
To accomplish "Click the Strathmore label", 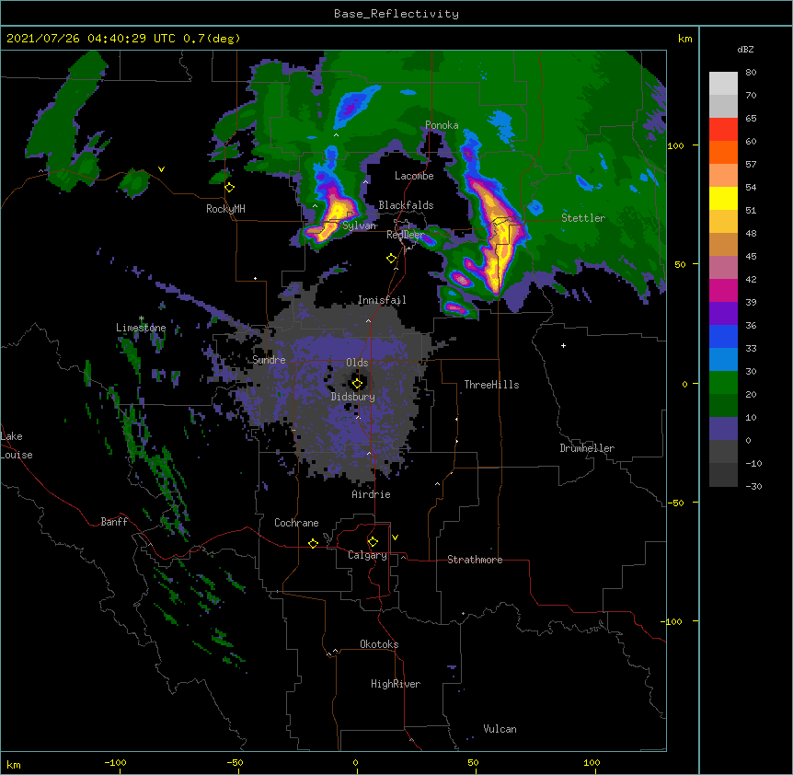I will click(x=475, y=560).
